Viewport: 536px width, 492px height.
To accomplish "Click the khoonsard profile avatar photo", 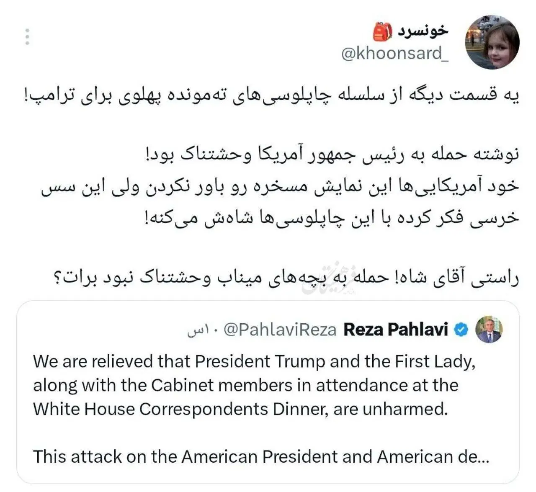I will point(492,42).
